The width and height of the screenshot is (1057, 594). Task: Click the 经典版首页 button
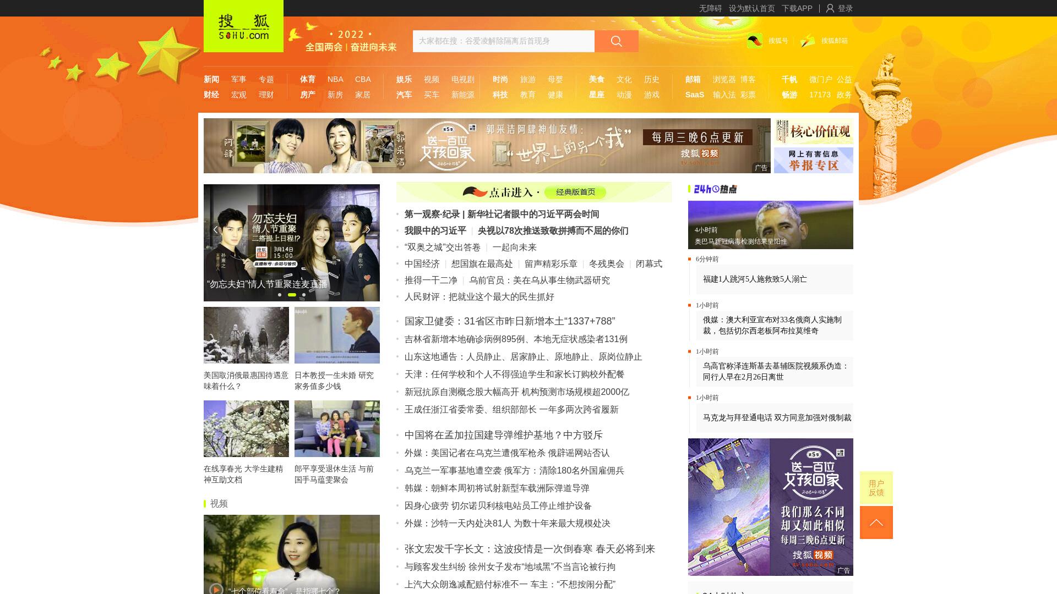[575, 192]
